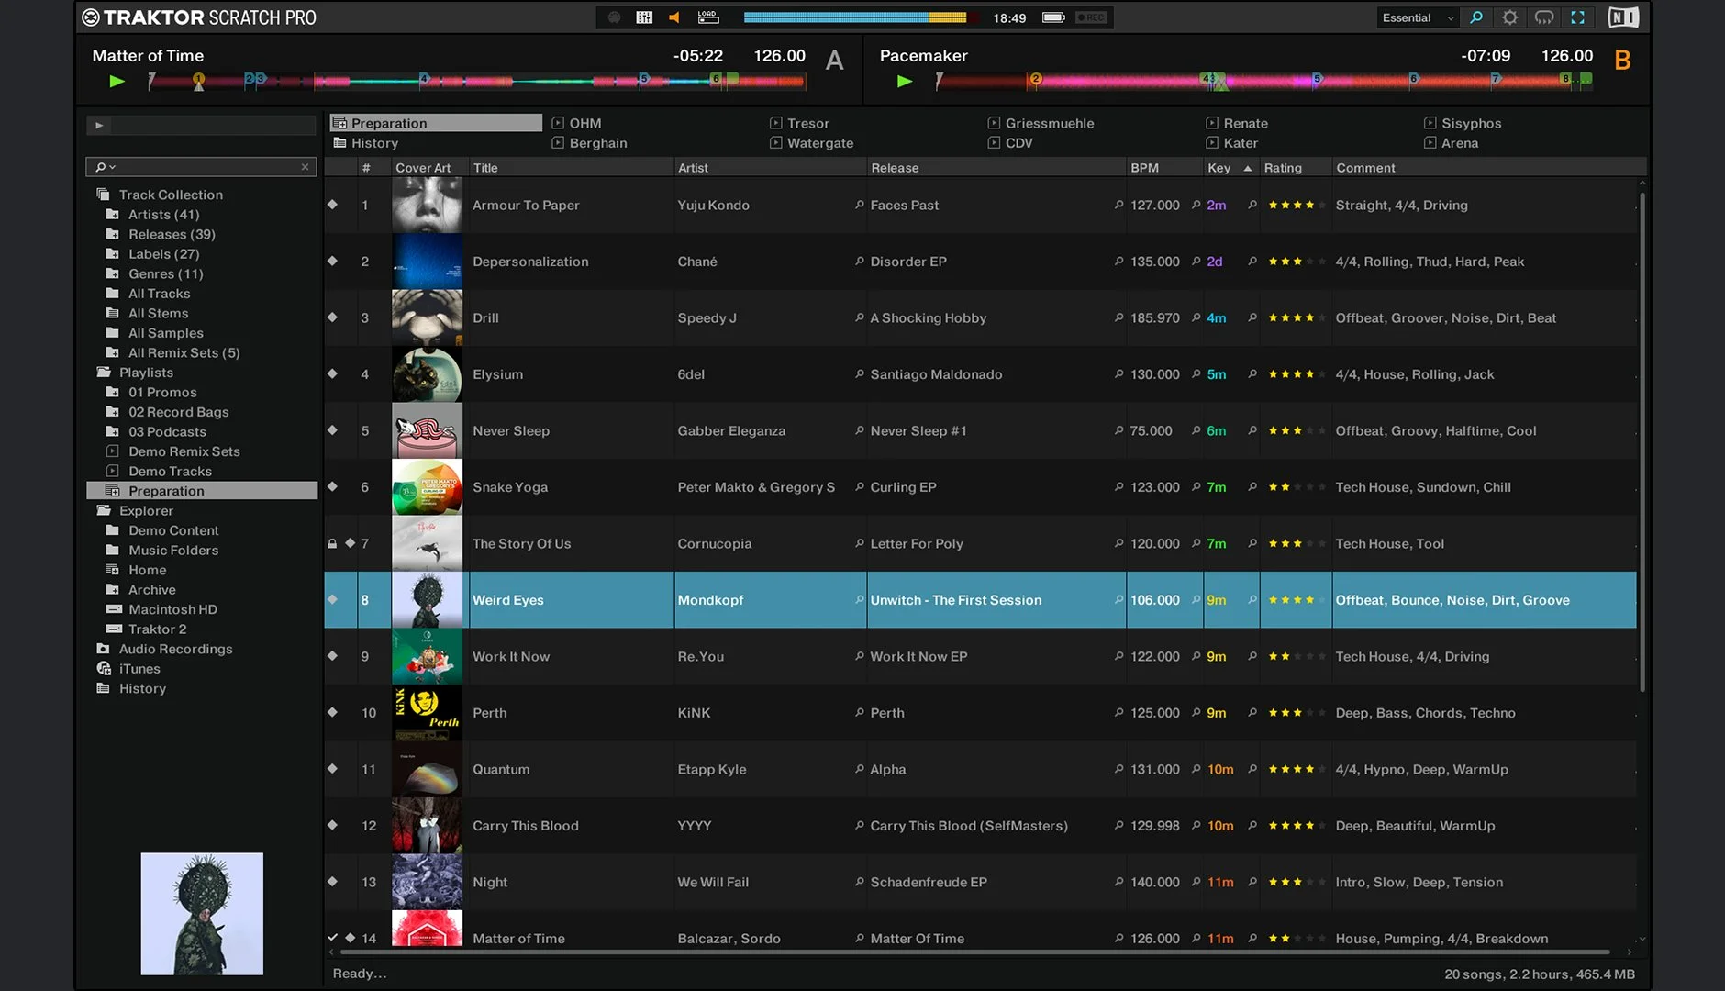
Task: Click Perth cover art thumbnail
Action: click(427, 713)
